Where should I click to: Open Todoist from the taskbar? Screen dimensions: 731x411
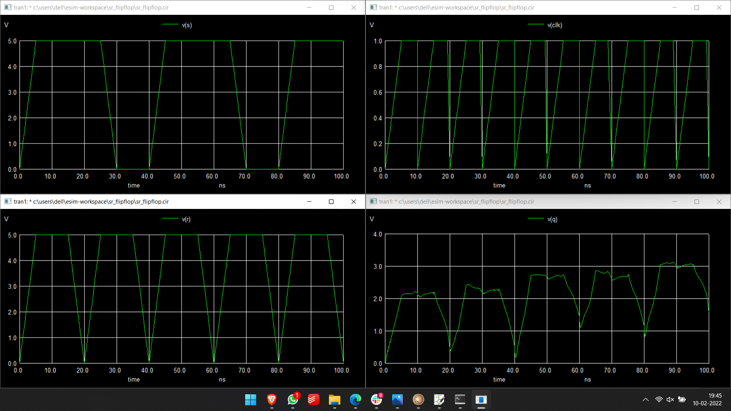tap(313, 400)
